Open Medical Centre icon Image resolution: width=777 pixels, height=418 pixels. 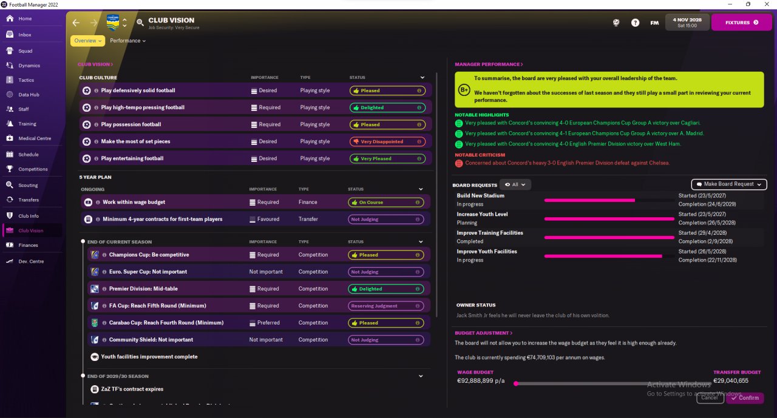tap(10, 138)
